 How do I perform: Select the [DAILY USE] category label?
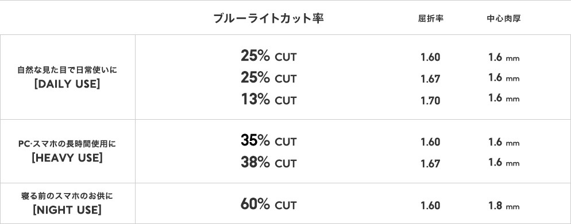point(67,84)
